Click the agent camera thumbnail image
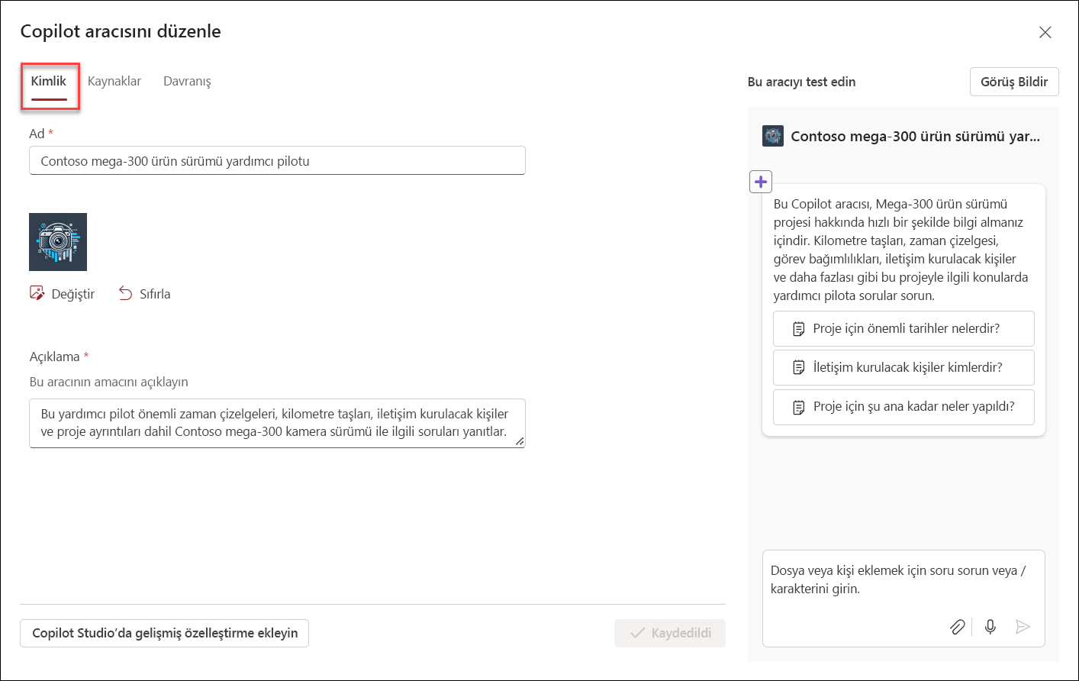The width and height of the screenshot is (1079, 681). pyautogui.click(x=58, y=242)
